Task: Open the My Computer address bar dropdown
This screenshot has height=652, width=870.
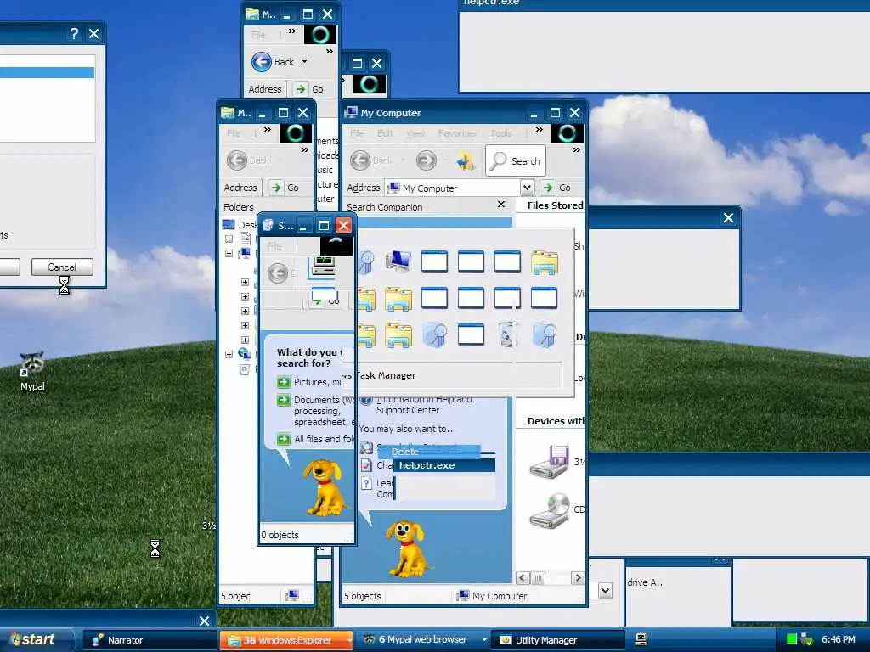Action: tap(527, 188)
